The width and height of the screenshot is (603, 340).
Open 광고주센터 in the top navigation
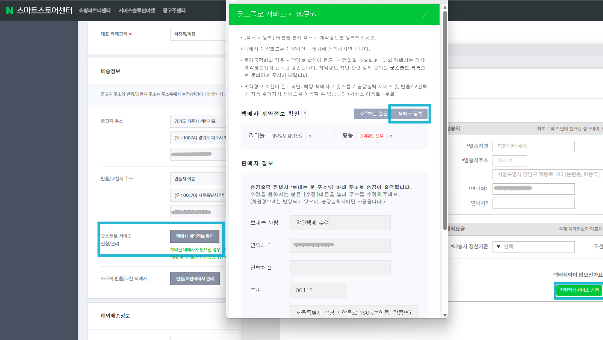point(174,11)
